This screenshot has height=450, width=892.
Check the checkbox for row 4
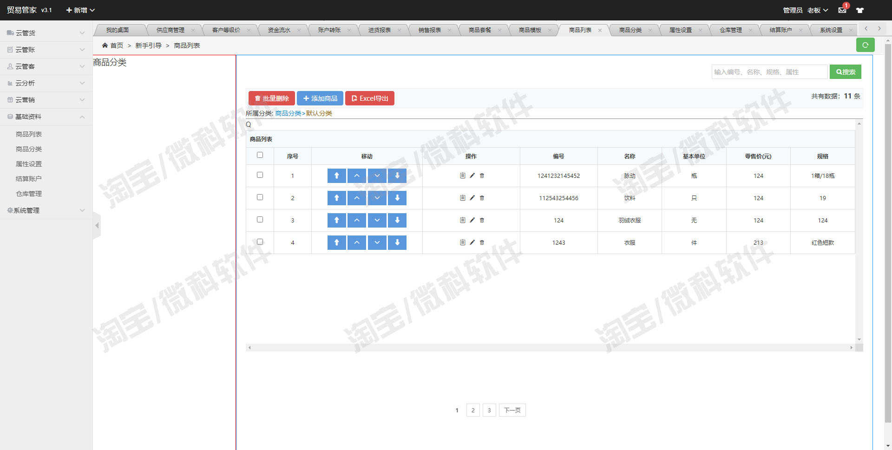pyautogui.click(x=260, y=242)
